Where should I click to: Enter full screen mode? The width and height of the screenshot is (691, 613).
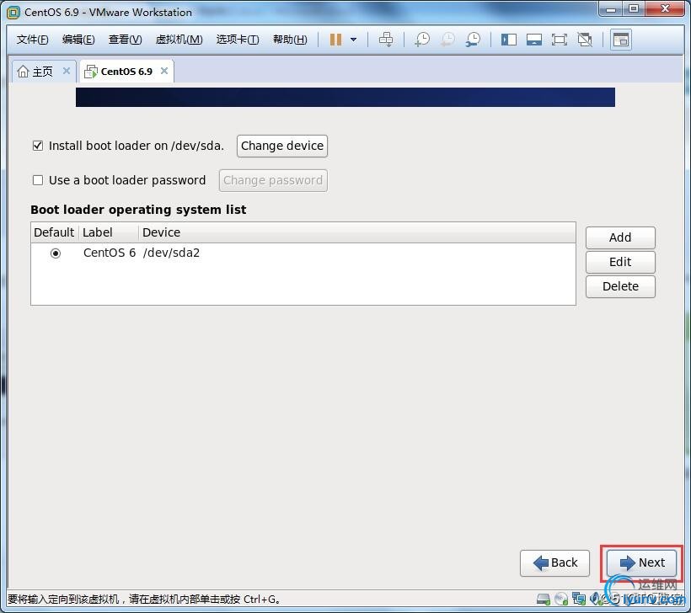tap(560, 40)
